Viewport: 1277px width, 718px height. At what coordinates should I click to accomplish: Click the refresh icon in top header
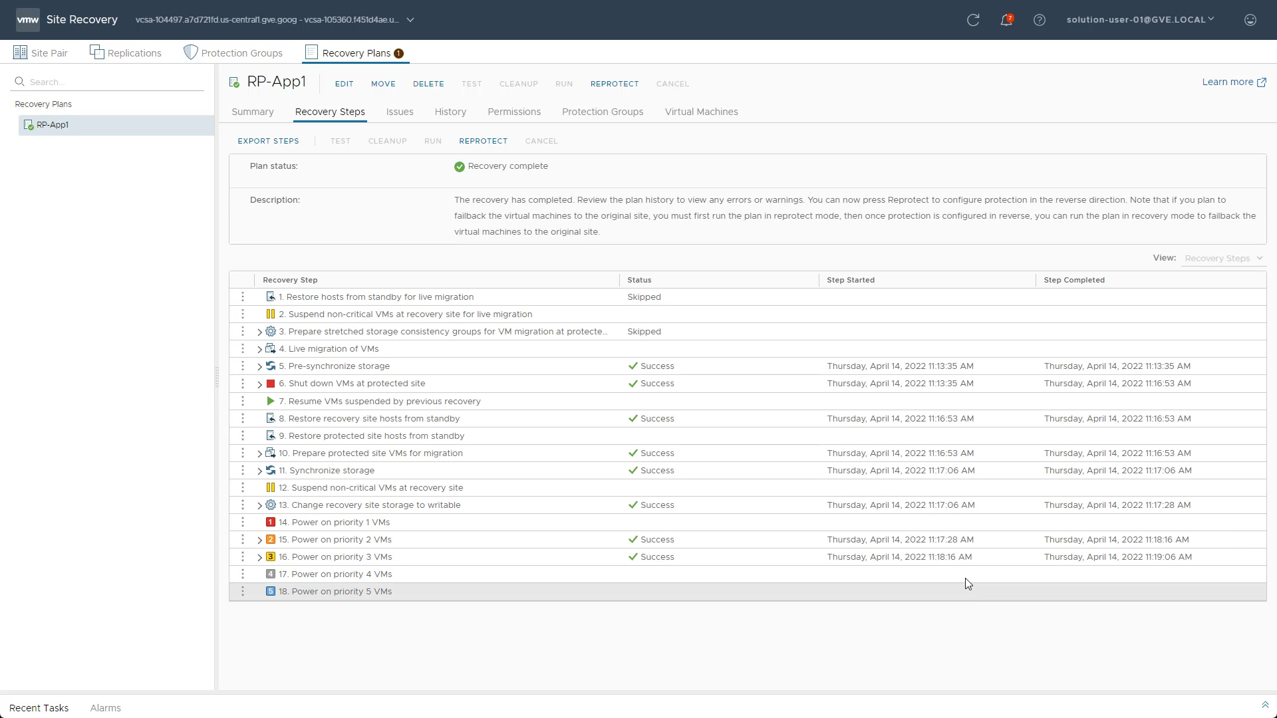coord(973,20)
